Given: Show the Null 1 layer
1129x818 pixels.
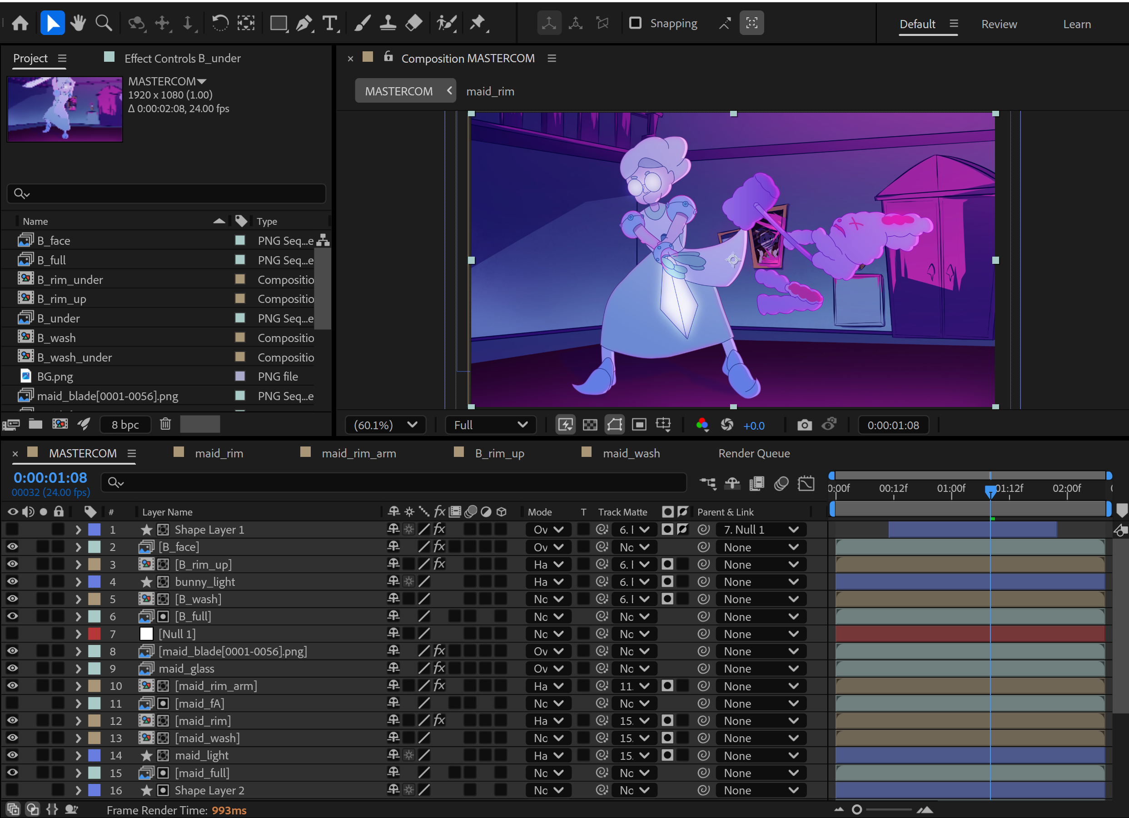Looking at the screenshot, I should [12, 634].
